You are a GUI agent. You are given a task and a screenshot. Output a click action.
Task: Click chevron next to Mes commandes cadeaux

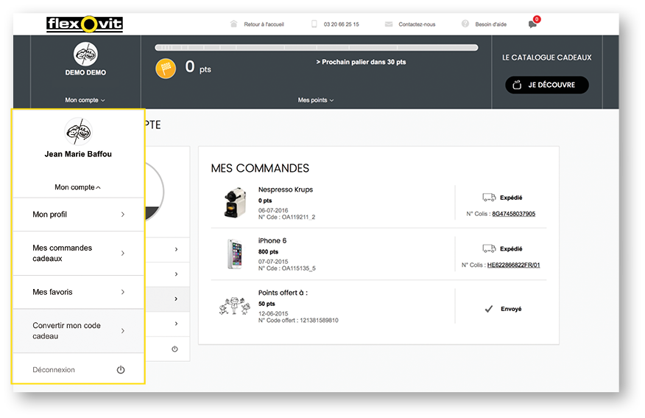coord(122,254)
